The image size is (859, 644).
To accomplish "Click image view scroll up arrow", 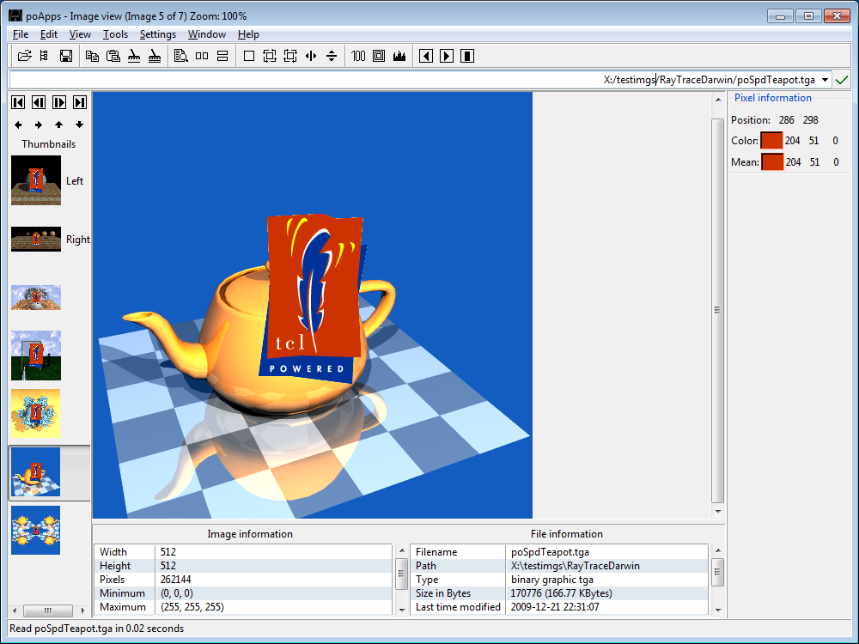I will (717, 100).
